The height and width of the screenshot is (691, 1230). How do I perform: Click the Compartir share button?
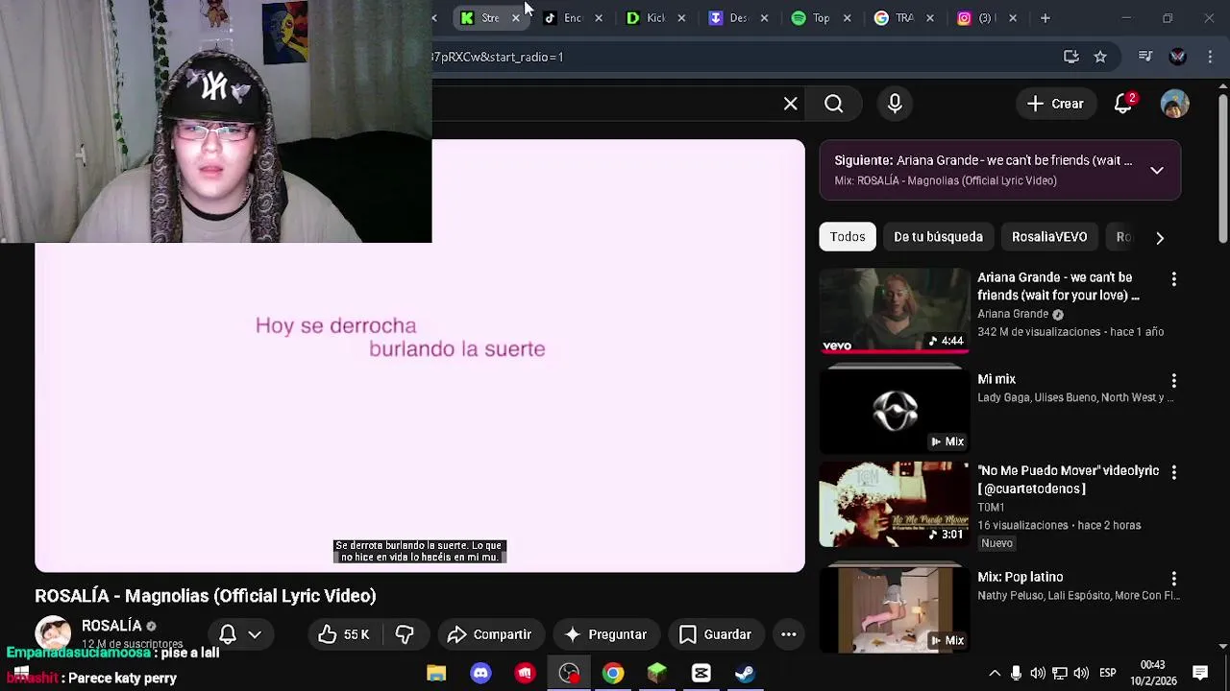click(490, 634)
